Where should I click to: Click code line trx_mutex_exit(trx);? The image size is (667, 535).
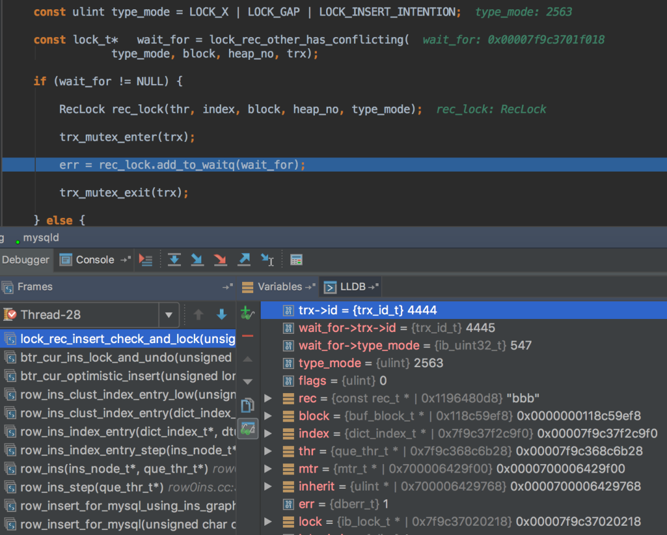point(124,193)
